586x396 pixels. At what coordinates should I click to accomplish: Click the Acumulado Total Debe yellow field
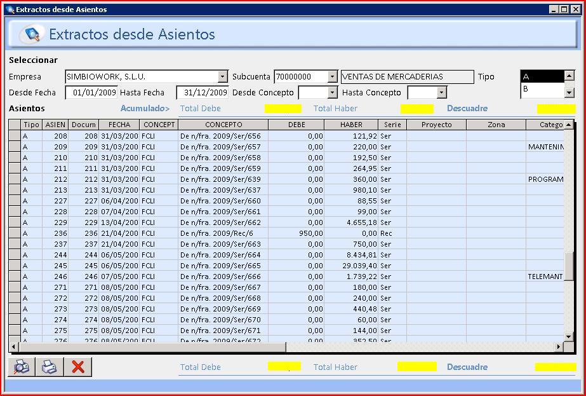283,109
